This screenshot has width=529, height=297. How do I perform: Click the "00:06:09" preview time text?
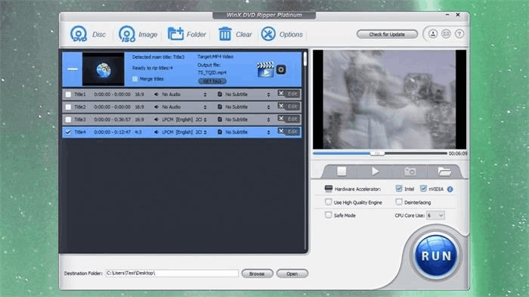458,153
